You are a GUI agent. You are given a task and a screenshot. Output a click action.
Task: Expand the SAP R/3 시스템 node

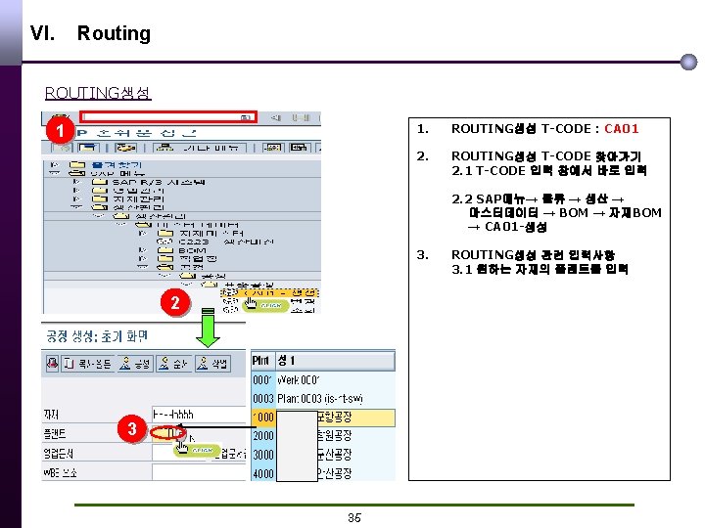click(77, 182)
